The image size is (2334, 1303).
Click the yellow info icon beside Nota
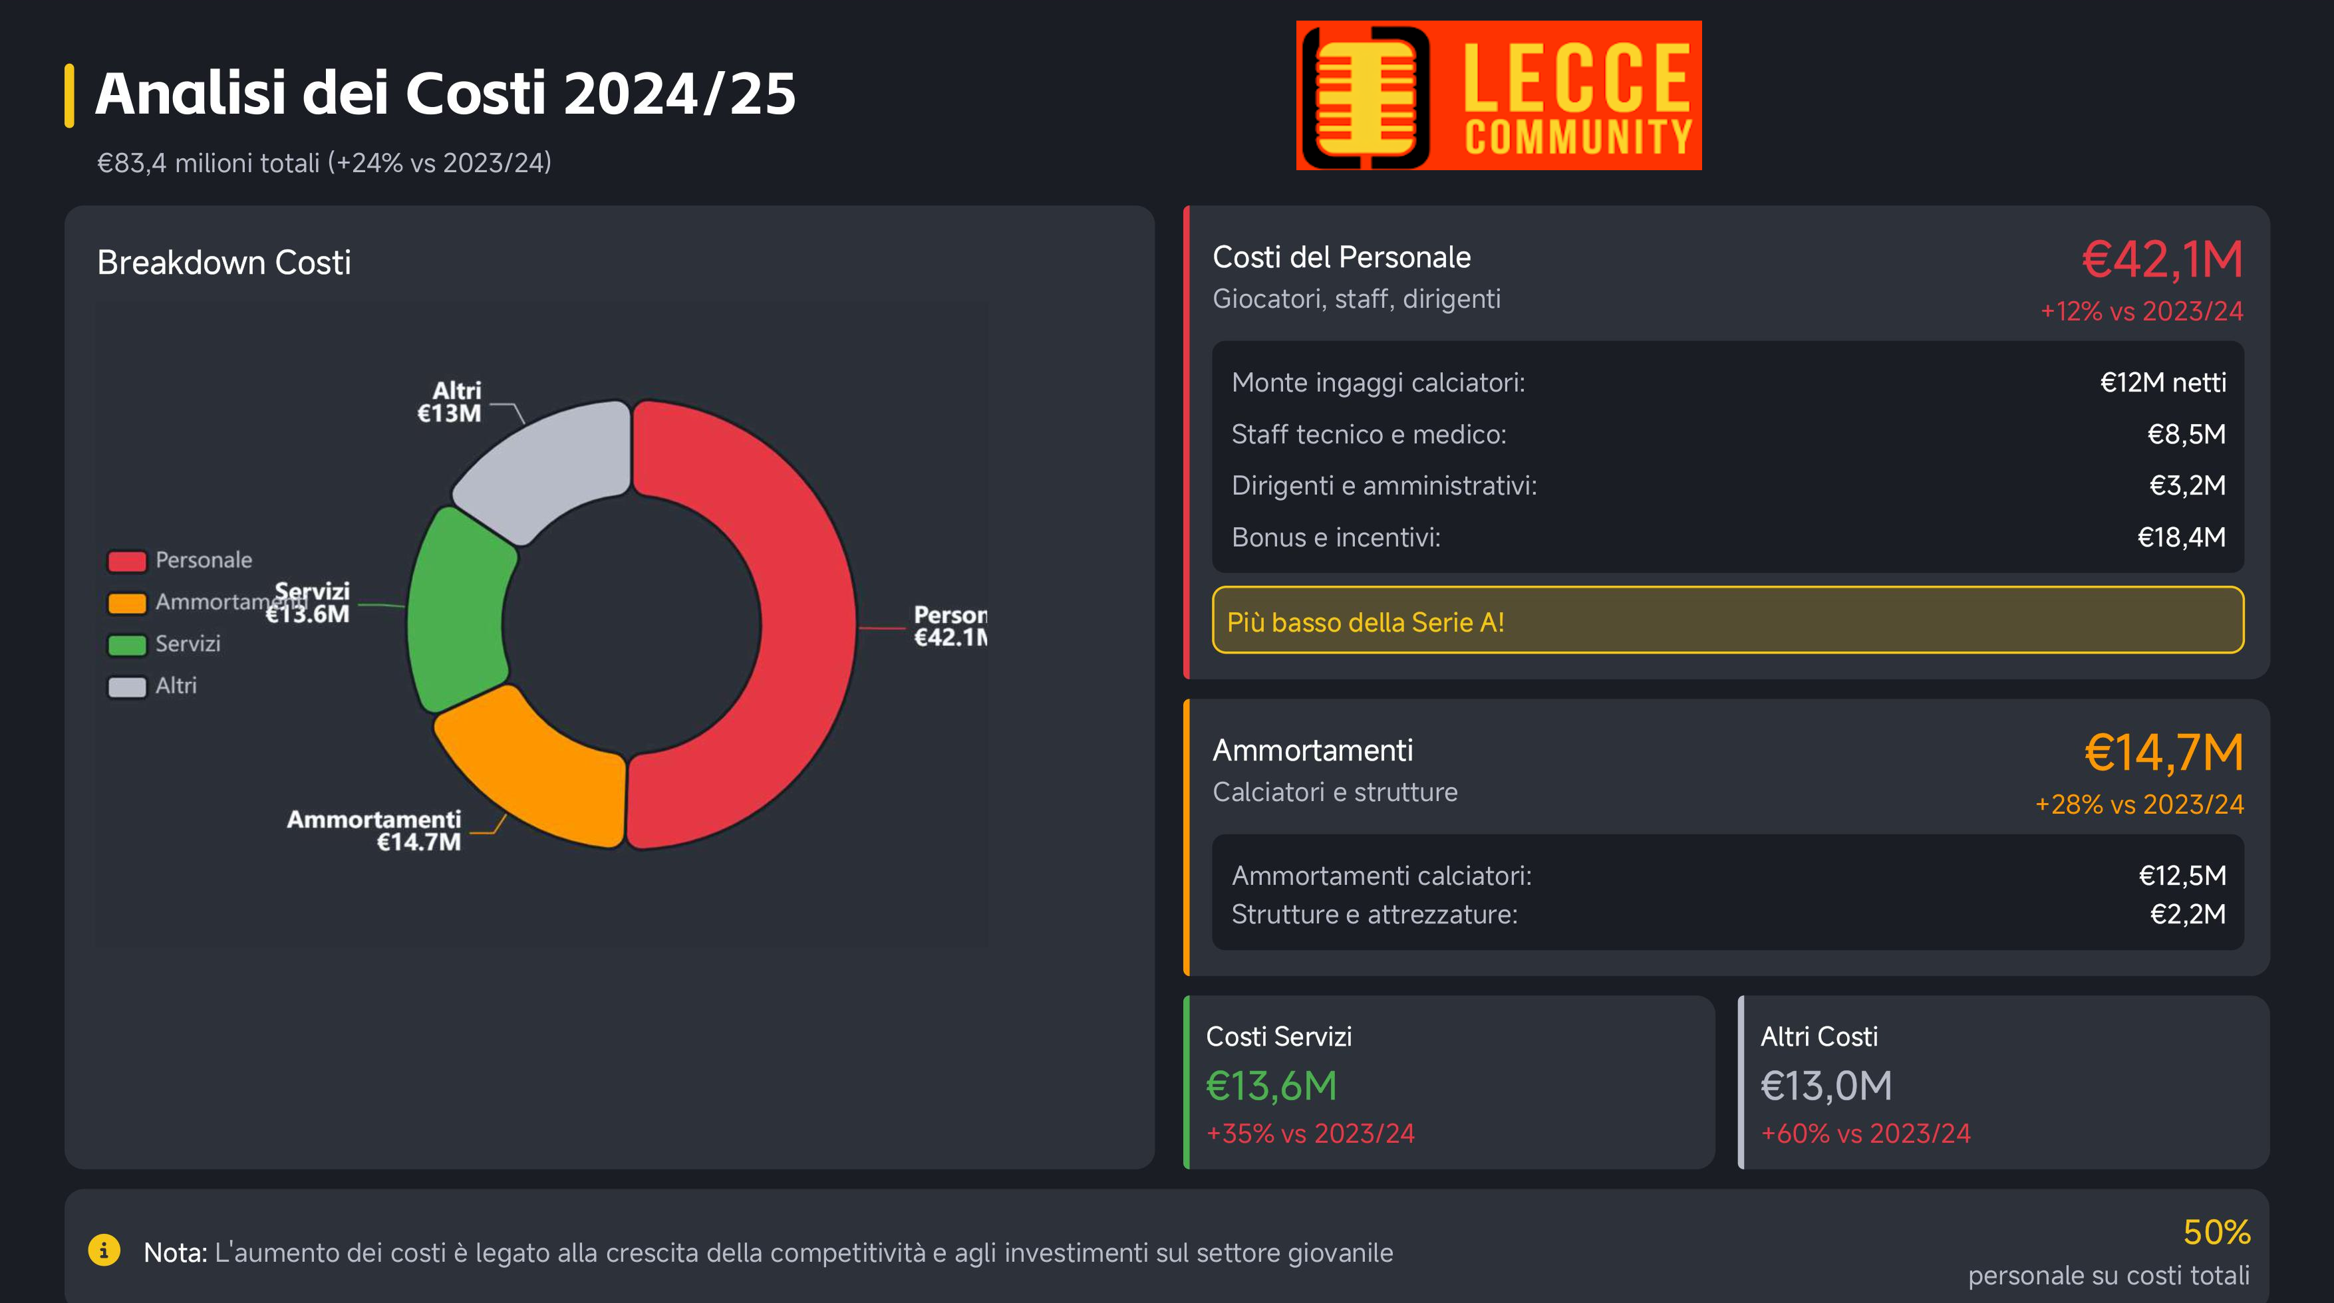(x=104, y=1250)
